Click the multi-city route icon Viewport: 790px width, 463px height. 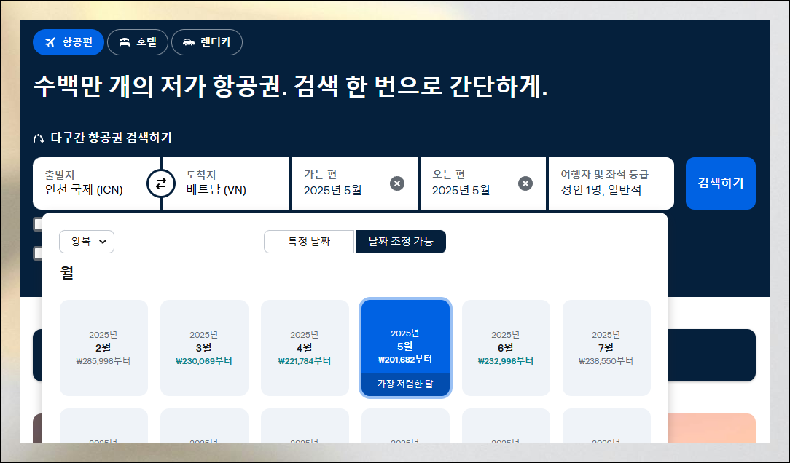[x=39, y=138]
